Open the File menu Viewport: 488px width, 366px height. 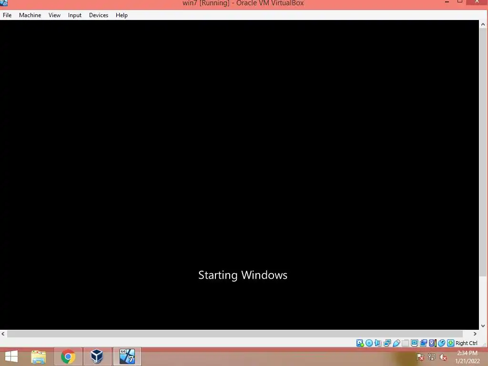[7, 15]
